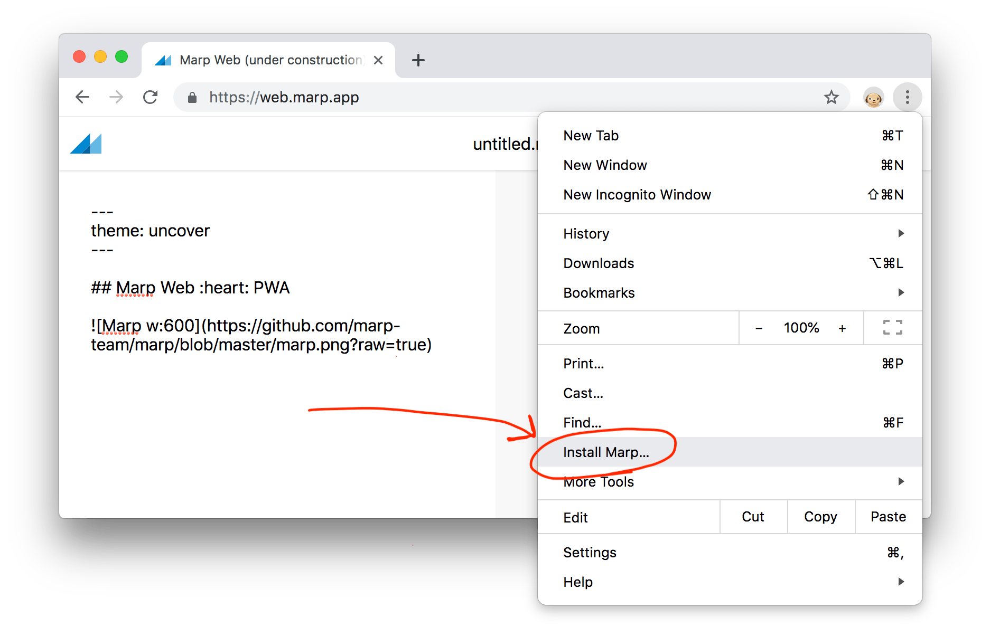
Task: Open a new tab with the plus button
Action: (418, 60)
